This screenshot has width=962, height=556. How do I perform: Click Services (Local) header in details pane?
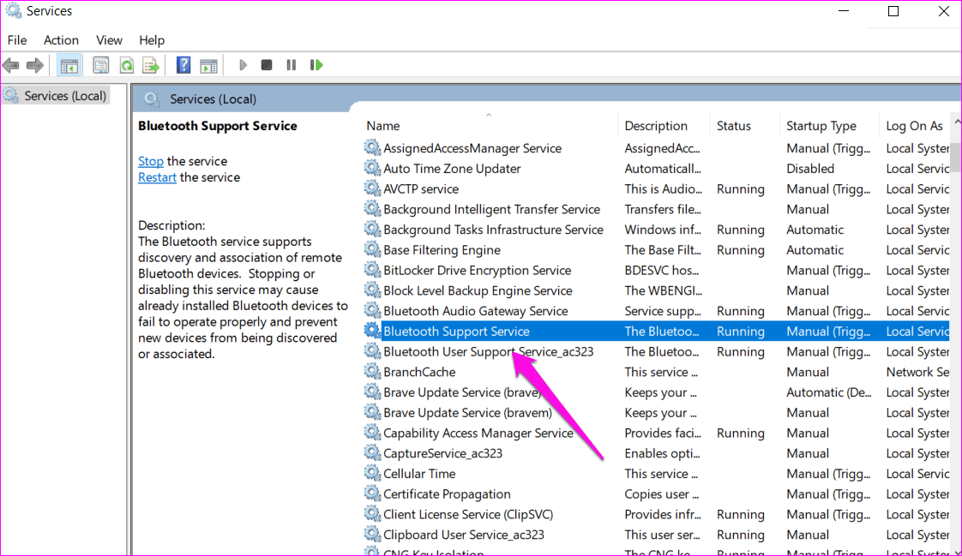(x=213, y=99)
